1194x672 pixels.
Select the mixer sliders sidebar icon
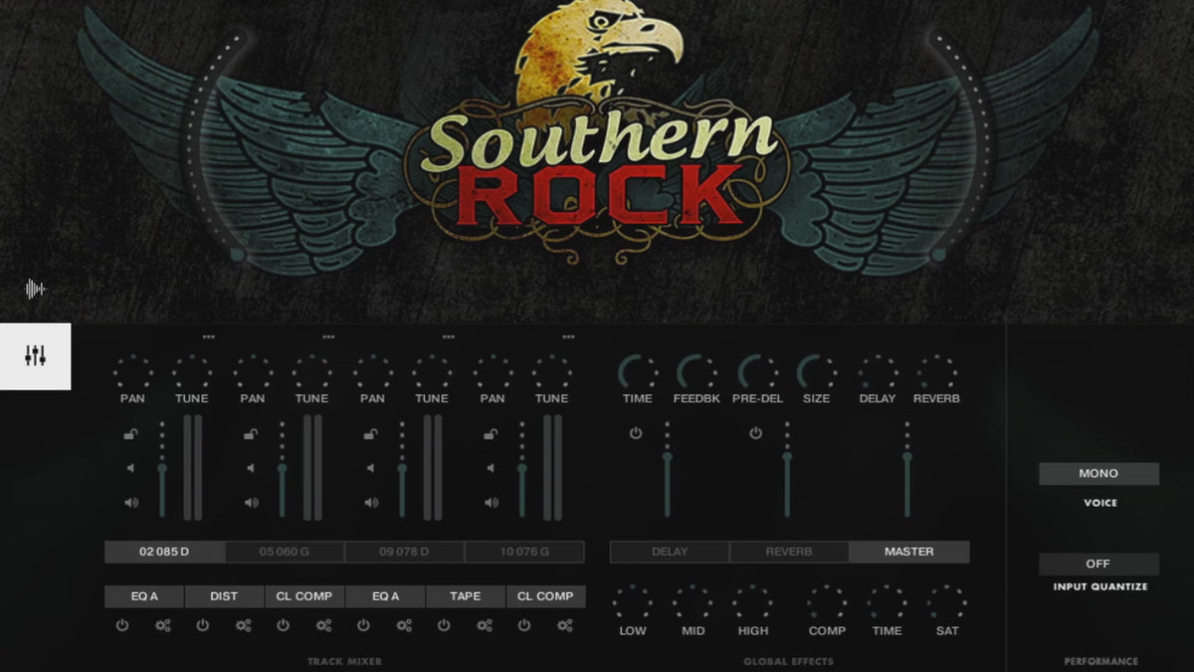click(35, 355)
